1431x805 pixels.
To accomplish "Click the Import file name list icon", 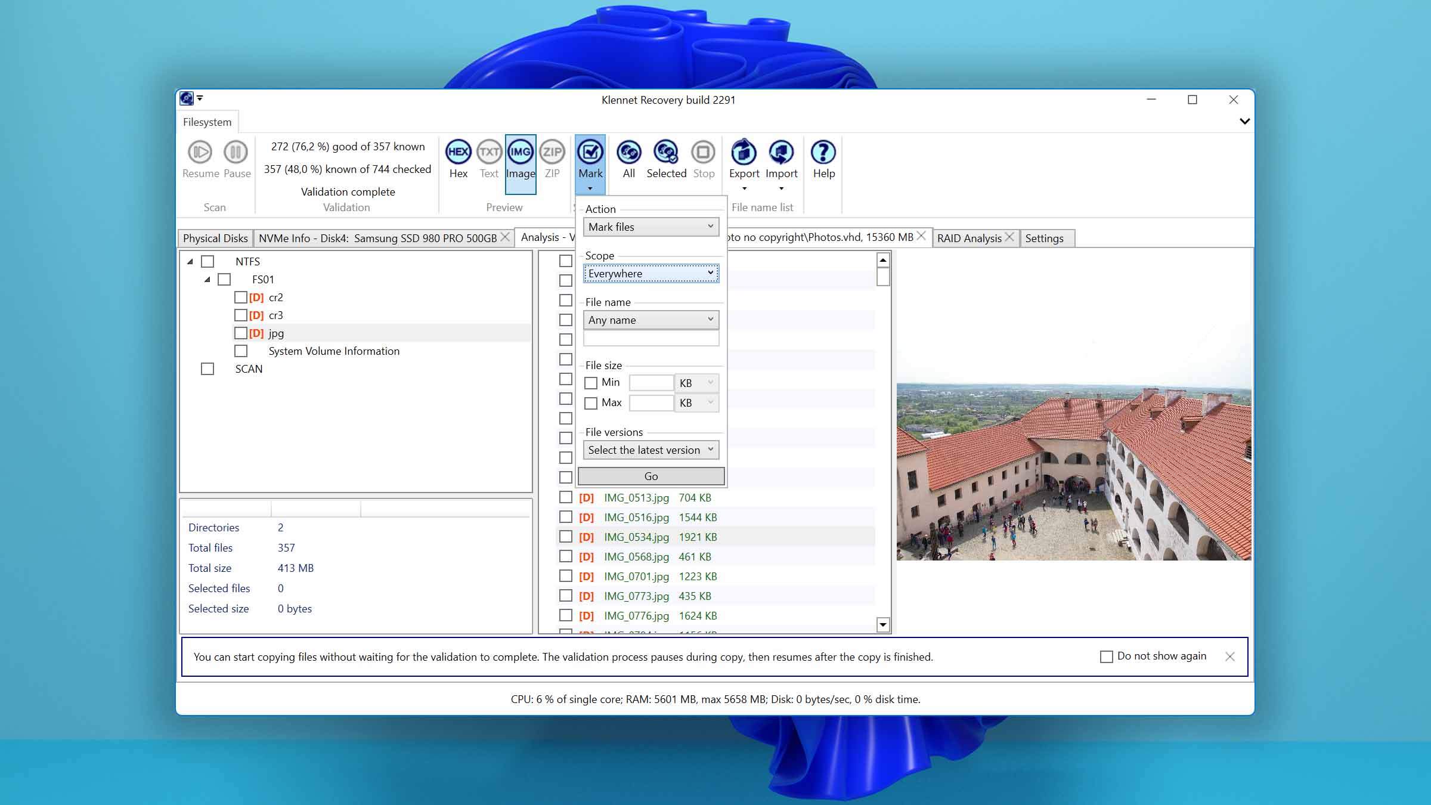I will 781,152.
